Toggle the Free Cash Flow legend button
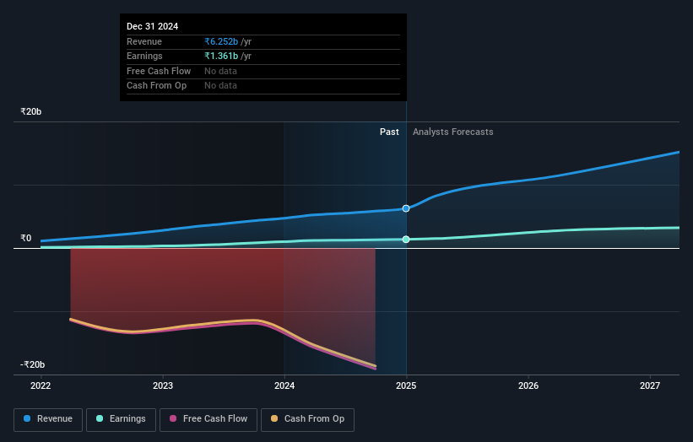The image size is (693, 442). click(x=208, y=419)
